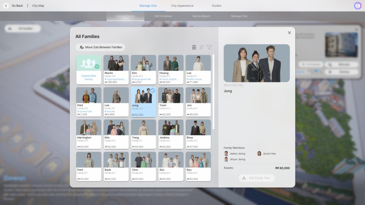Open the profile avatar icon at top right
365x205 pixels.
(358, 6)
